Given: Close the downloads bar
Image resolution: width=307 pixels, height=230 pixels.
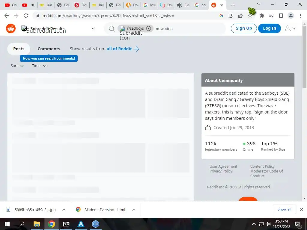Looking at the screenshot, I should pos(302,209).
